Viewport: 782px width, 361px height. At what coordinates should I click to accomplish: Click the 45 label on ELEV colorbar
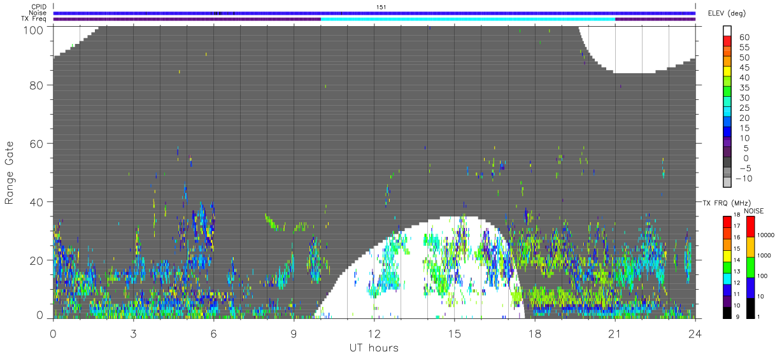(x=745, y=67)
